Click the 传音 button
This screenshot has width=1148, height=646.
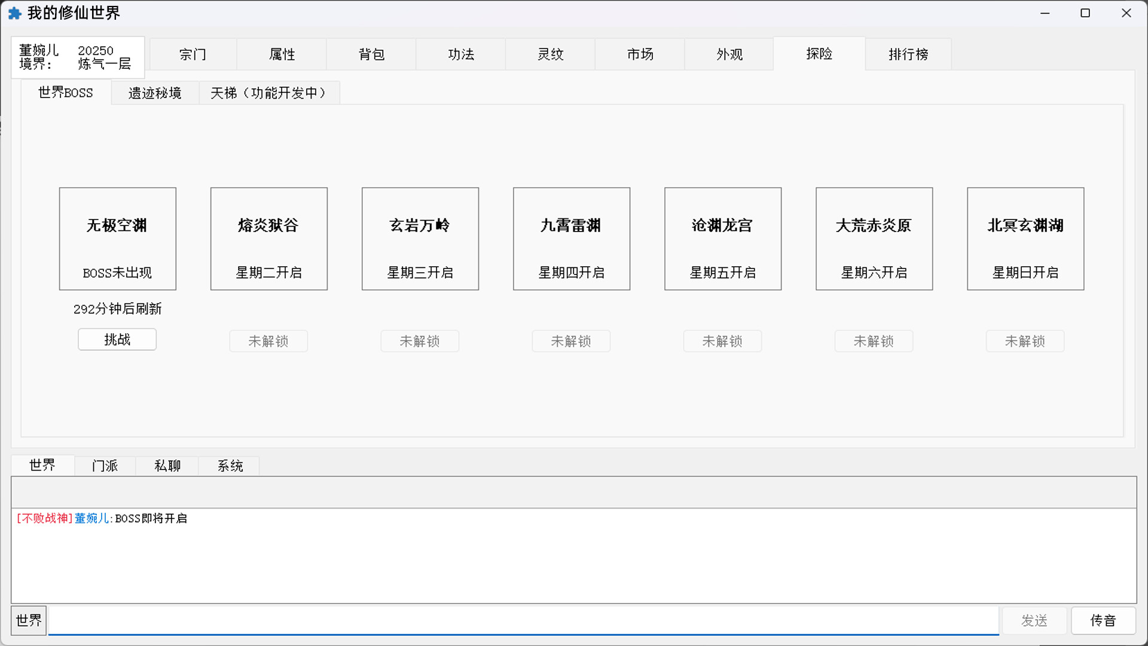[1103, 620]
